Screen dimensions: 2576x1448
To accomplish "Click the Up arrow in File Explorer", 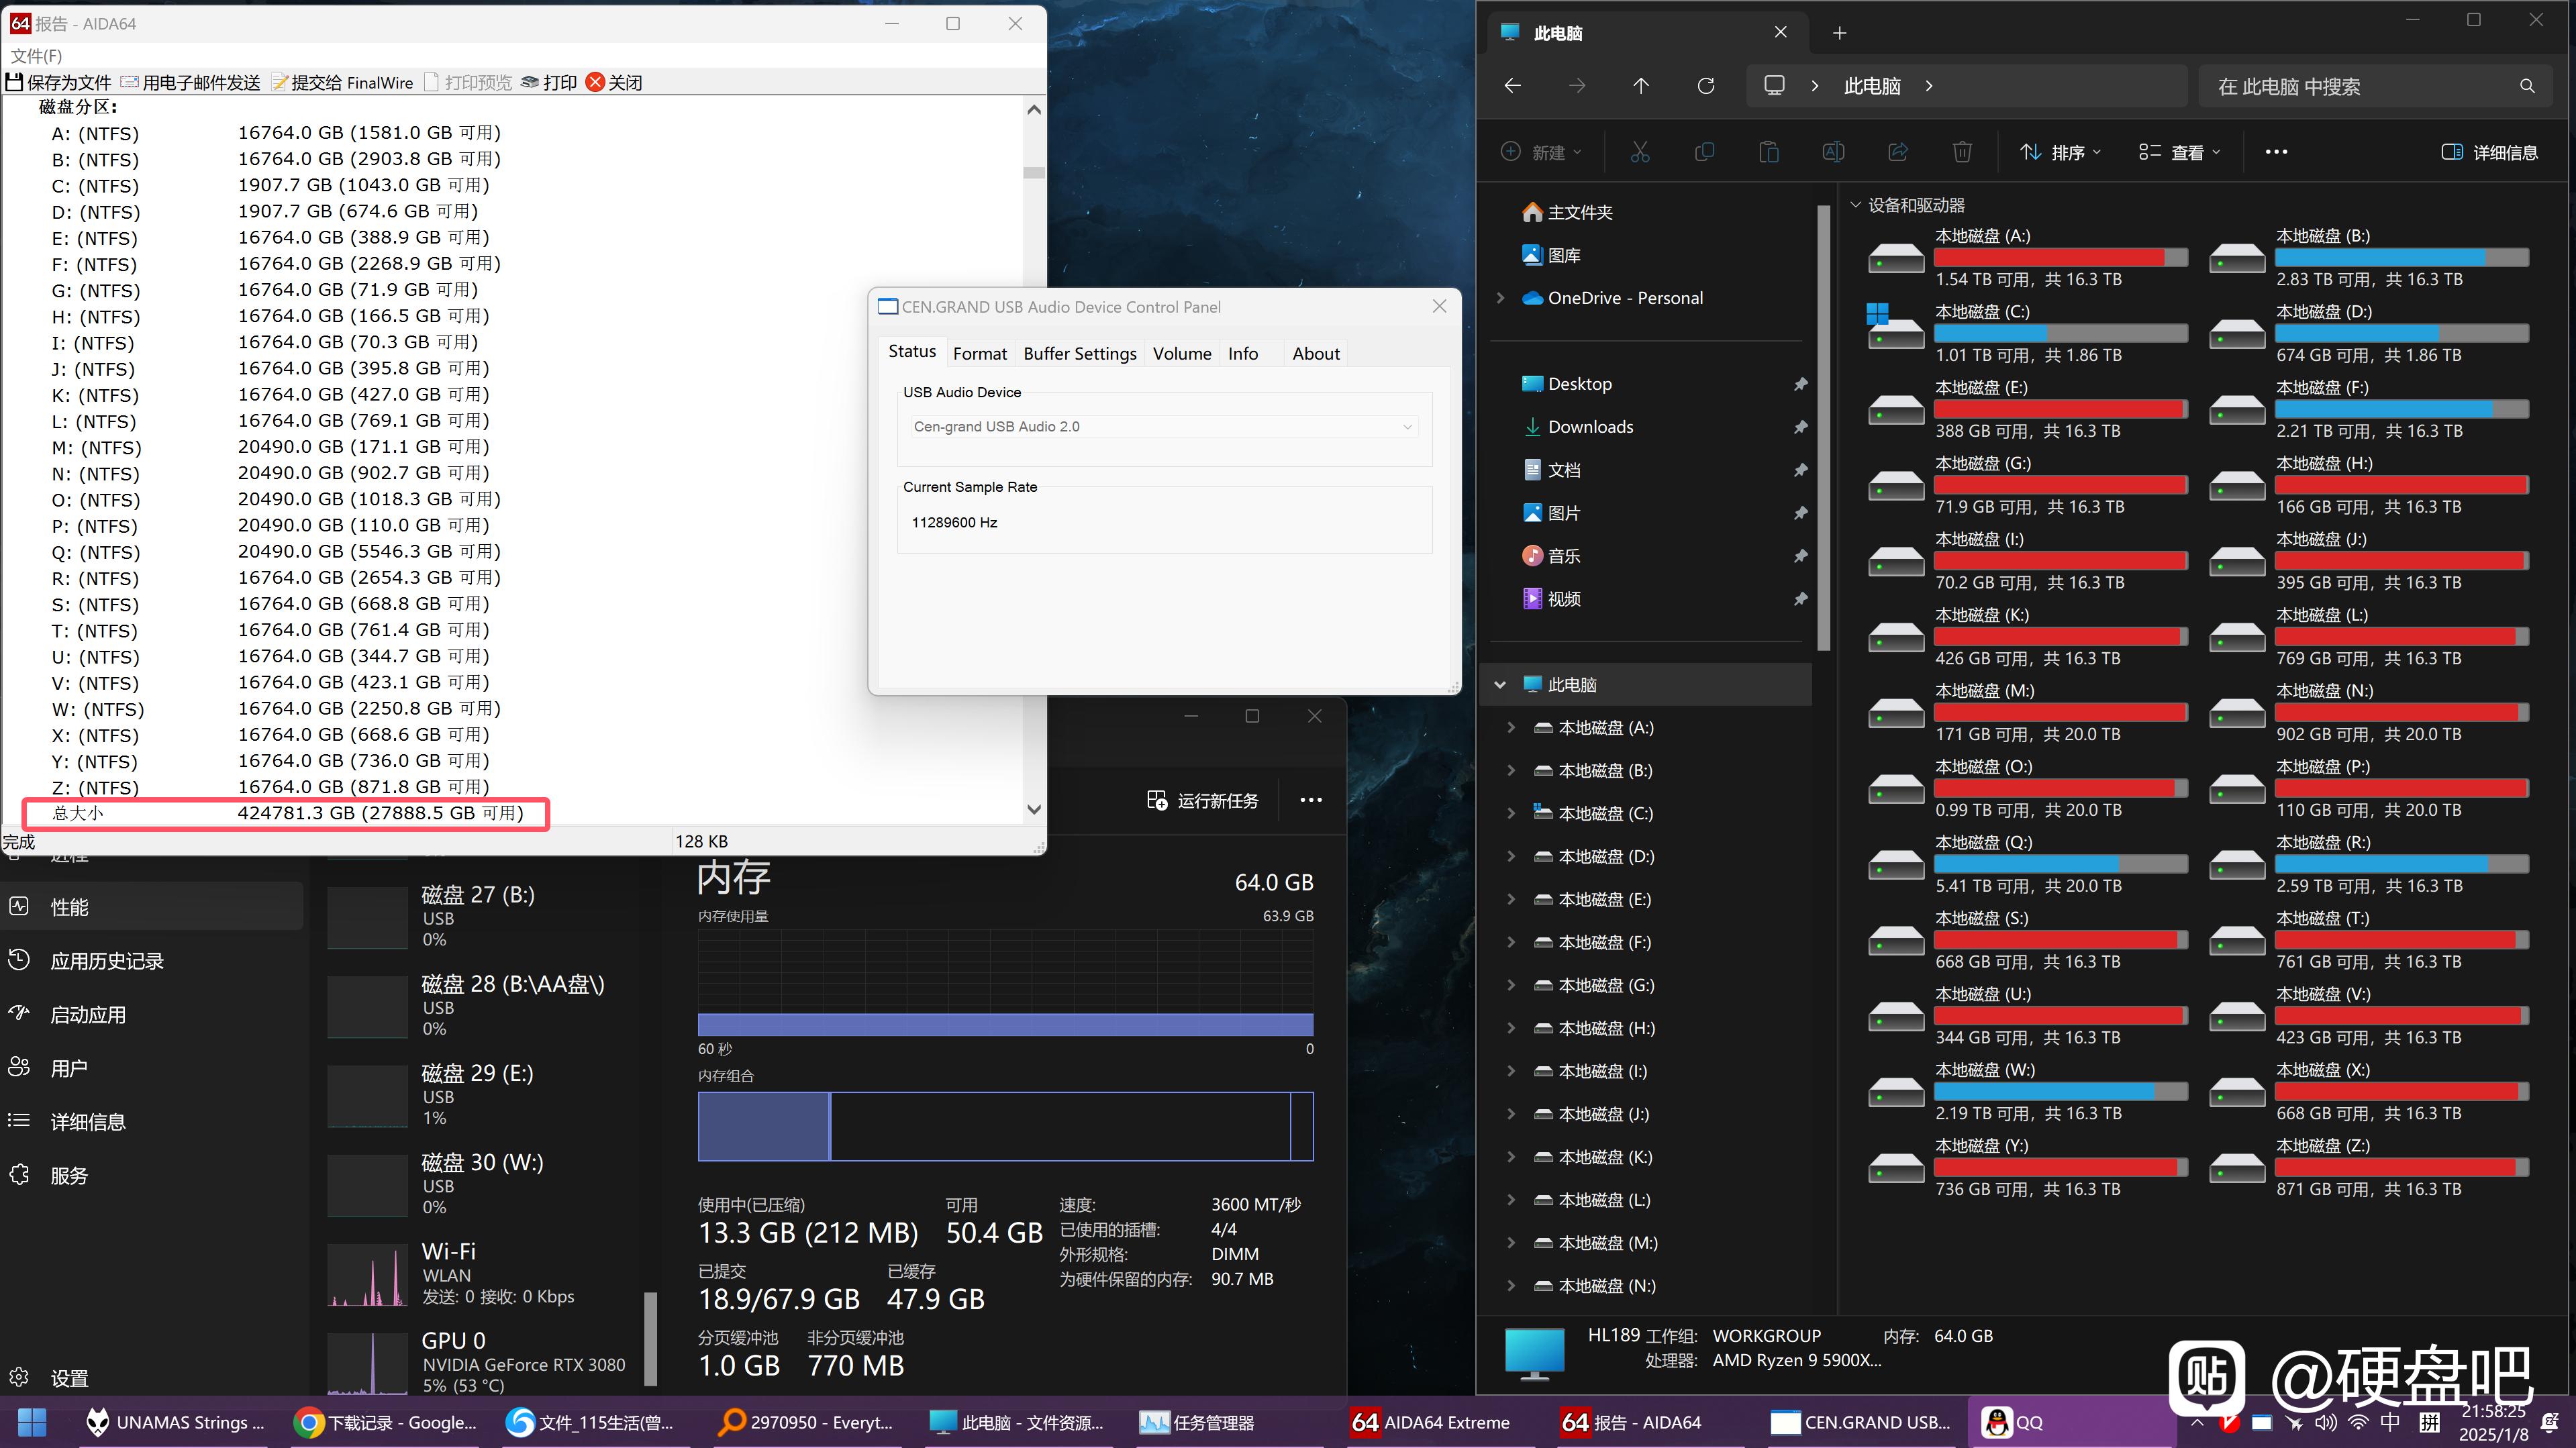I will coord(1640,86).
